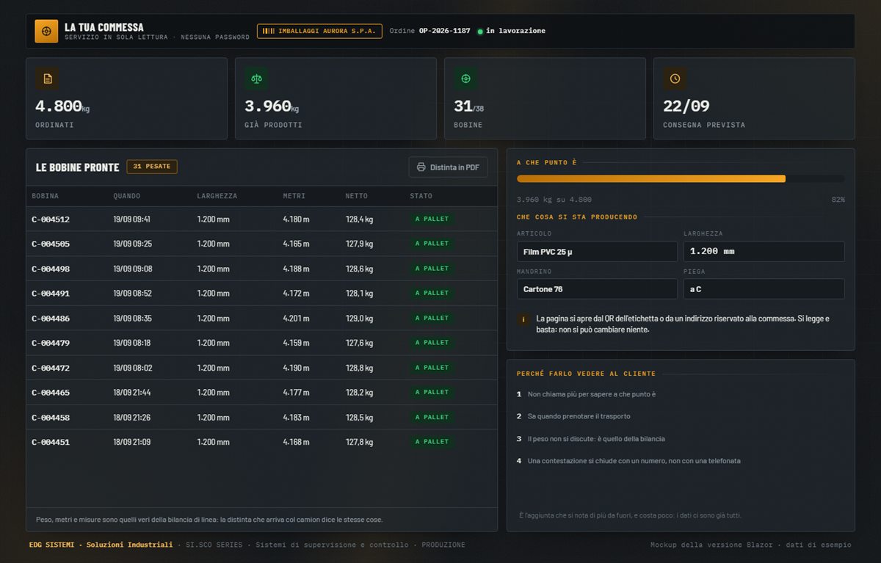This screenshot has width=881, height=563.
Task: Click the production progress bar
Action: tap(681, 178)
